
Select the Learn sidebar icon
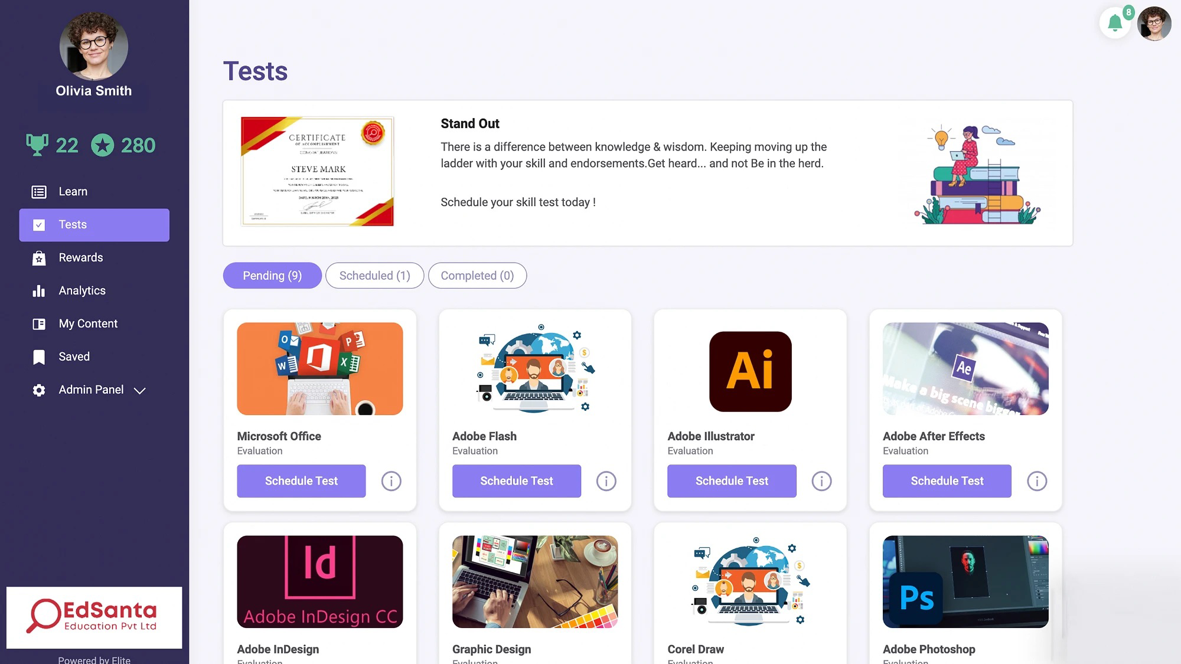[x=38, y=191]
